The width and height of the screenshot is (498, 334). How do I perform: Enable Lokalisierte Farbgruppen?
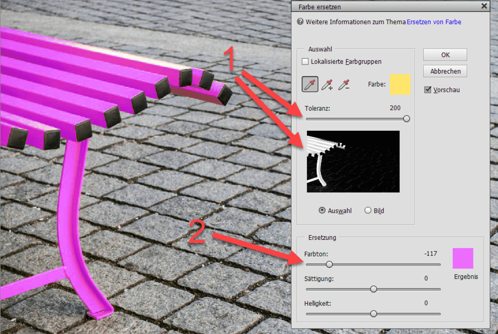tap(305, 61)
